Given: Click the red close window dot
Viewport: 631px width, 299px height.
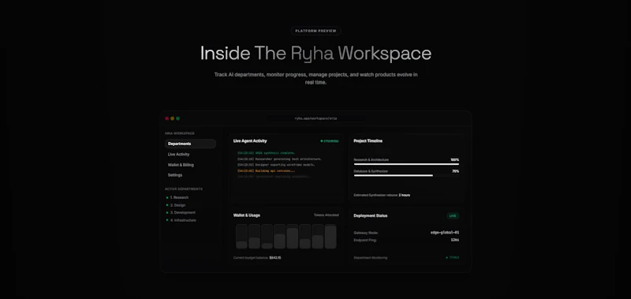Looking at the screenshot, I should 167,118.
